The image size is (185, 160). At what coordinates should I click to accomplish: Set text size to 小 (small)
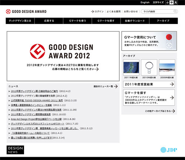[167, 3]
